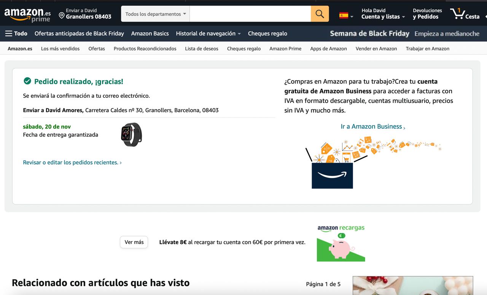The height and width of the screenshot is (295, 487).
Task: Open the smartwatch product thumbnail
Action: 131,135
